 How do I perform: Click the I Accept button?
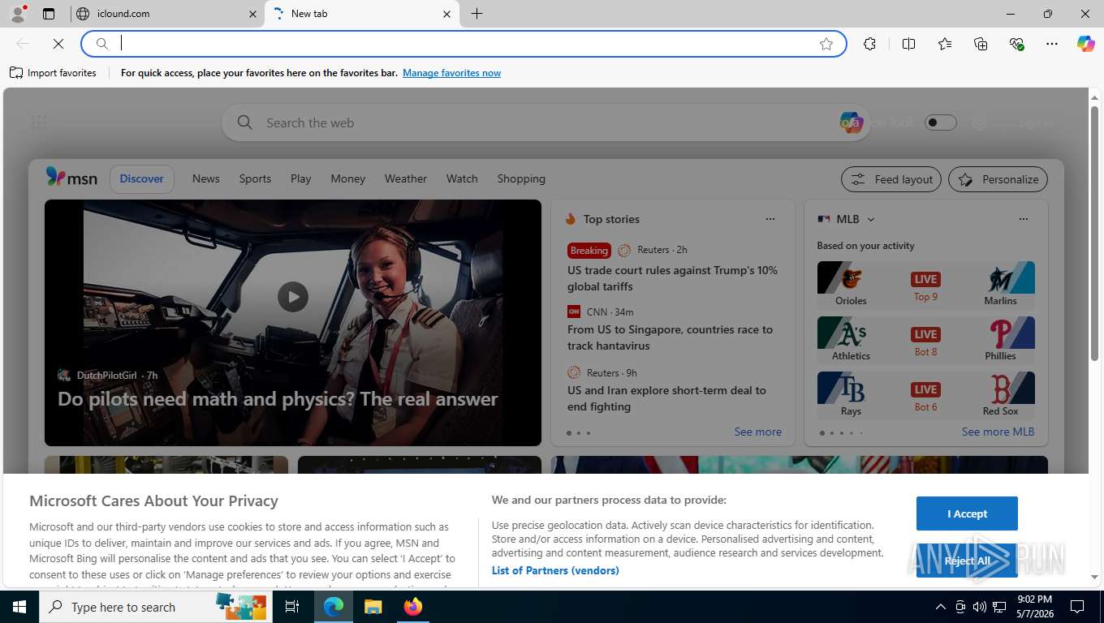(x=967, y=513)
